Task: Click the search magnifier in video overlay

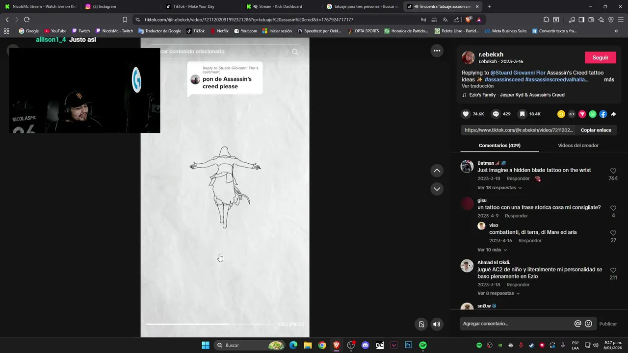Action: (x=295, y=51)
